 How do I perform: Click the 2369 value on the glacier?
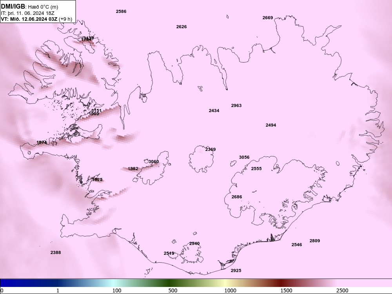point(211,149)
